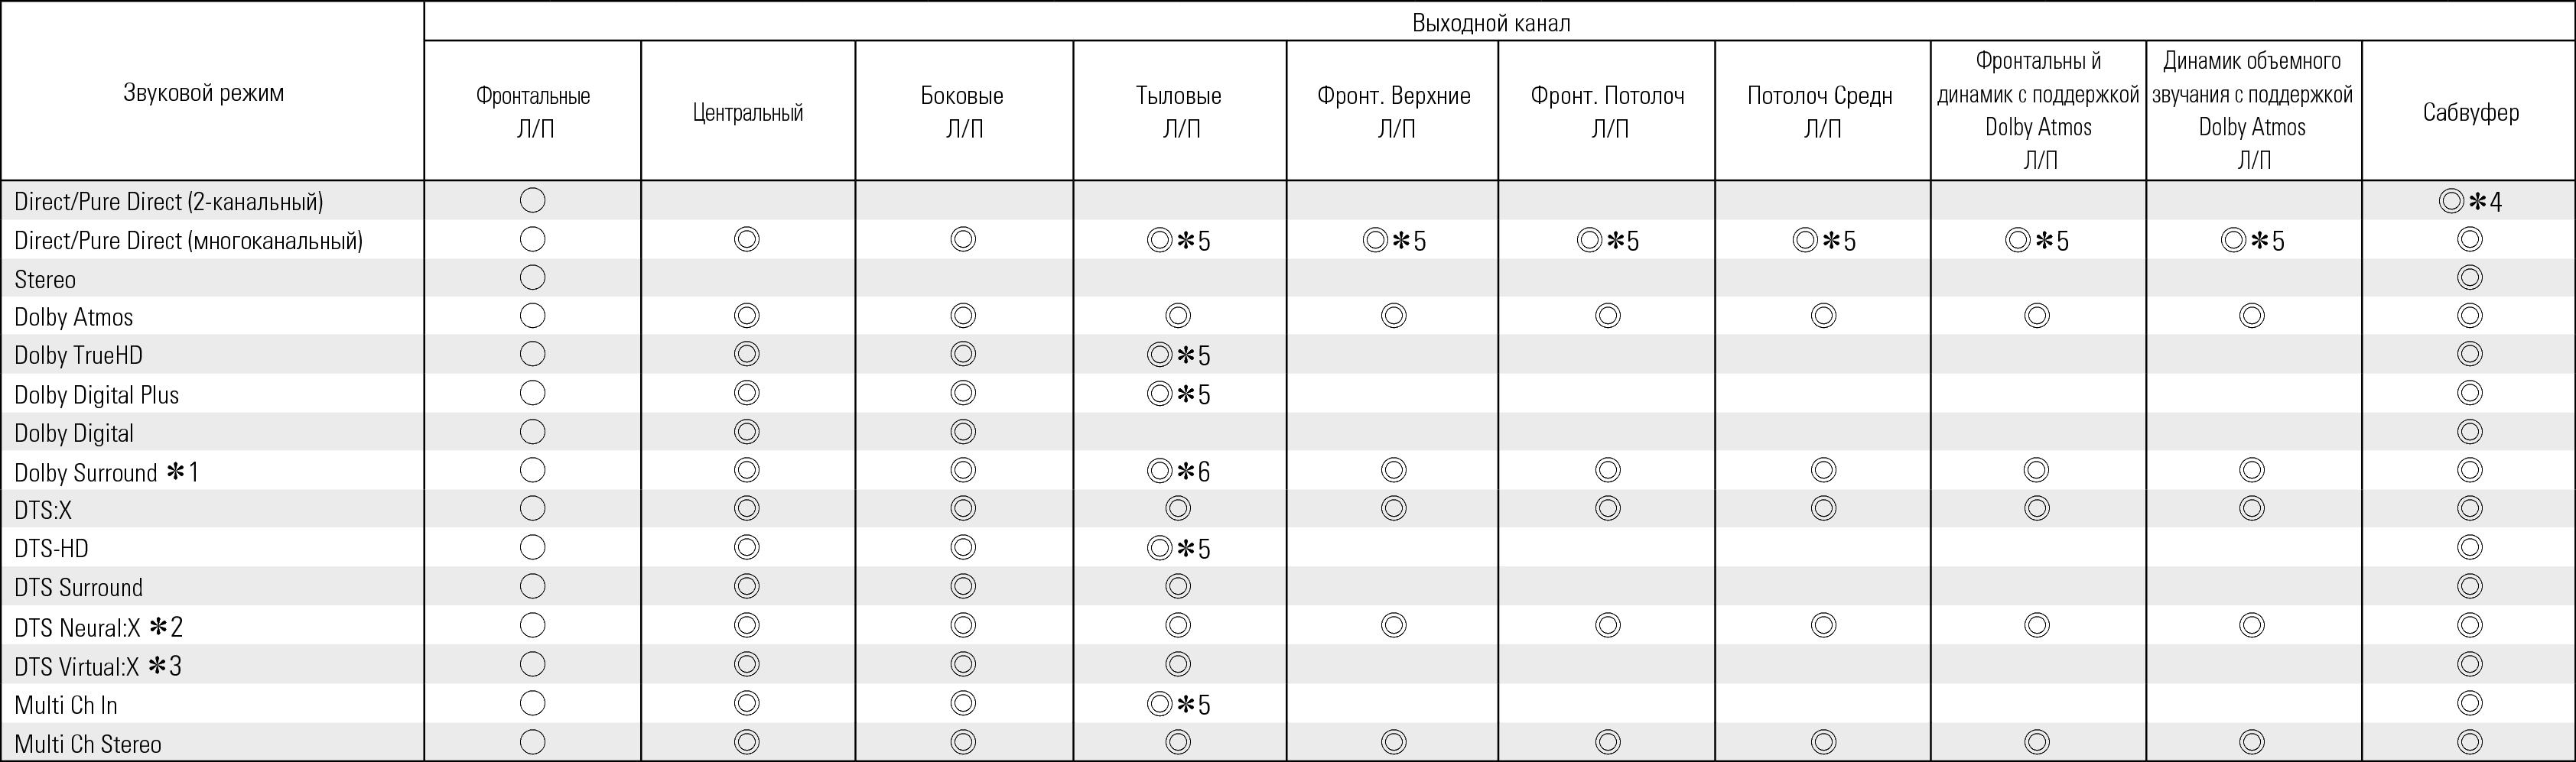The image size is (2576, 762).
Task: Click the rear ✻5 mark in the DTS-HD row
Action: (1179, 548)
